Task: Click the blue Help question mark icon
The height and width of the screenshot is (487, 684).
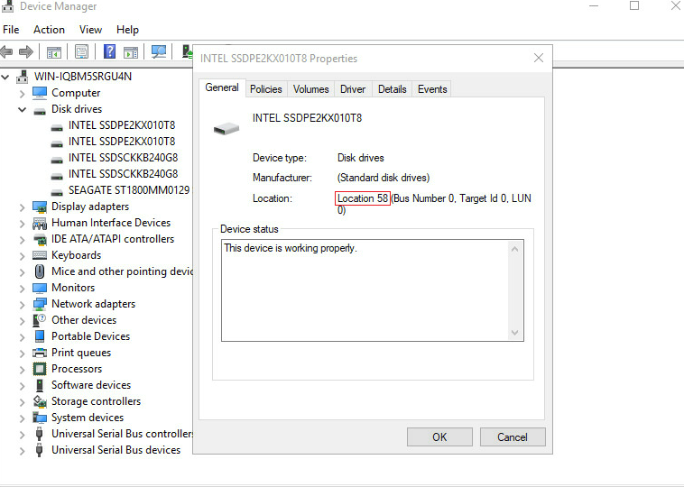Action: 109,51
